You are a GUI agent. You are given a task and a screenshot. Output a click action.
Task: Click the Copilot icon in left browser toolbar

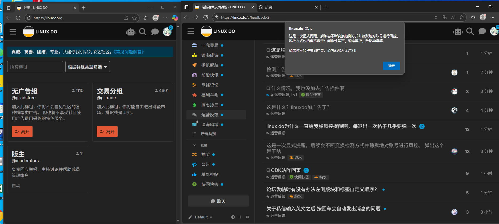tap(175, 18)
